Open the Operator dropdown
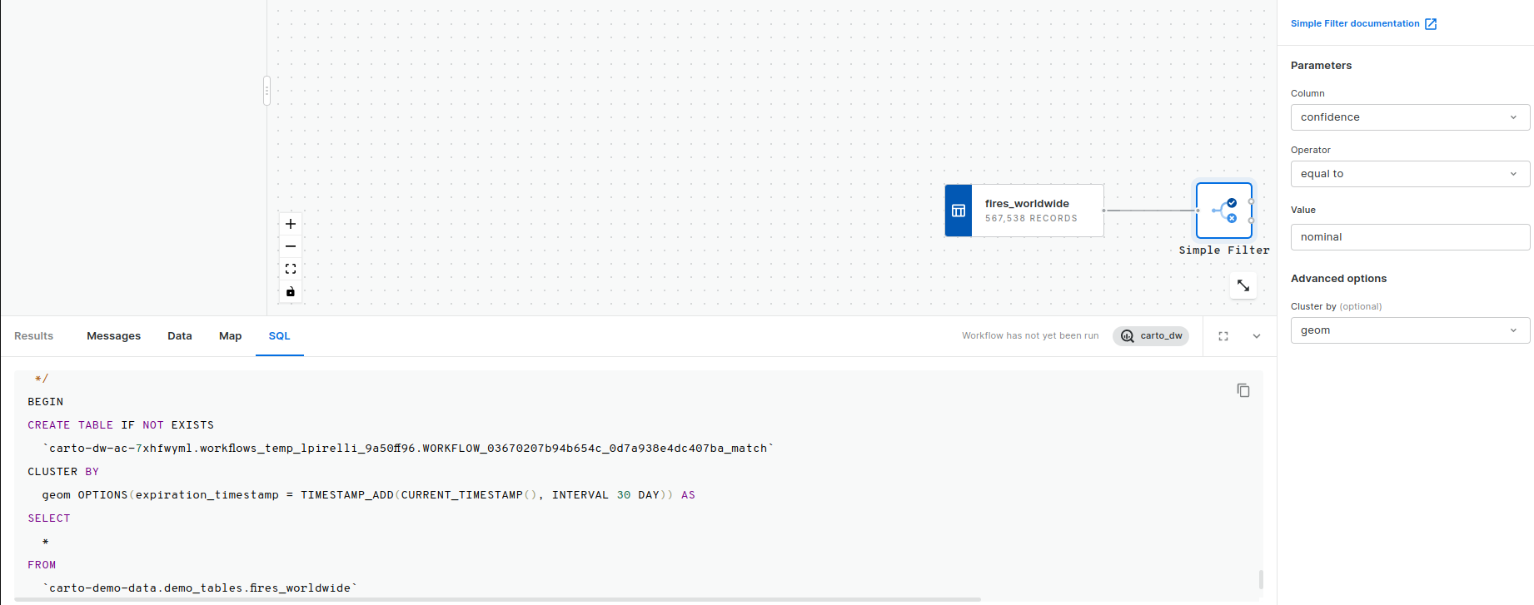1534x605 pixels. (1409, 174)
